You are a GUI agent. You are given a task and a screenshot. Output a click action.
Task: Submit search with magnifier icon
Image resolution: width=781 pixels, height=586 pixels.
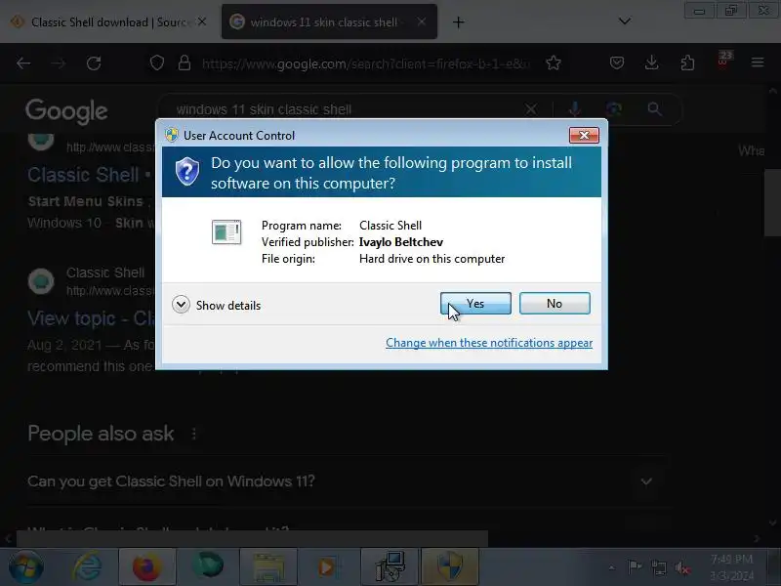(654, 108)
